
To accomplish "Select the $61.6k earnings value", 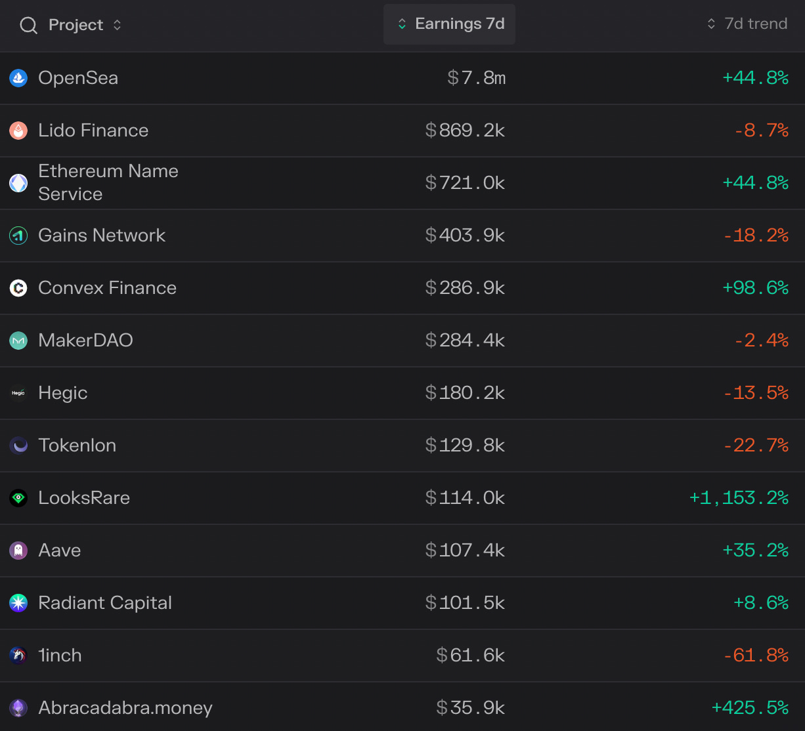I will 471,656.
